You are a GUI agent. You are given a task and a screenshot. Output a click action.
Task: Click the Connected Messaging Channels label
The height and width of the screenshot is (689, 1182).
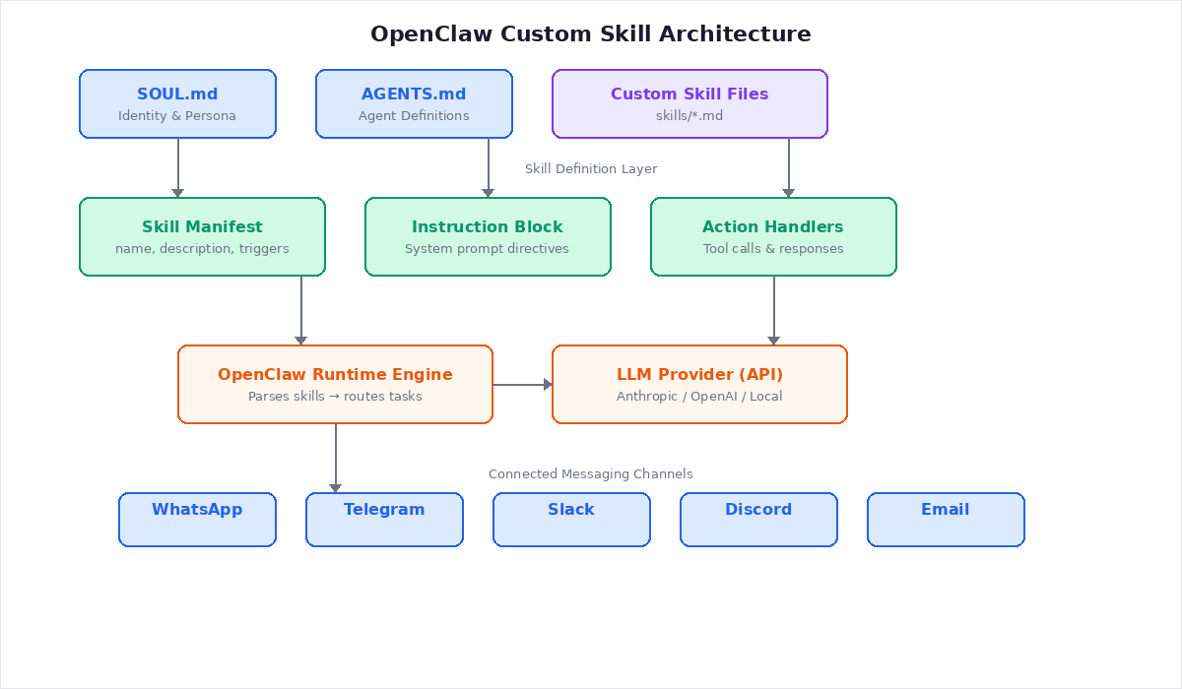click(x=591, y=474)
